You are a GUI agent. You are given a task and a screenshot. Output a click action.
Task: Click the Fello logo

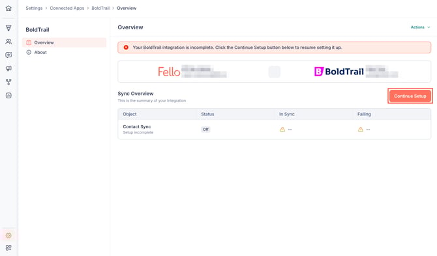point(169,72)
